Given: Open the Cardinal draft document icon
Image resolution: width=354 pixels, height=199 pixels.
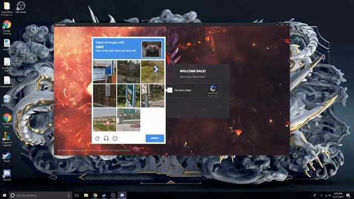Looking at the screenshot, I should pyautogui.click(x=7, y=82).
